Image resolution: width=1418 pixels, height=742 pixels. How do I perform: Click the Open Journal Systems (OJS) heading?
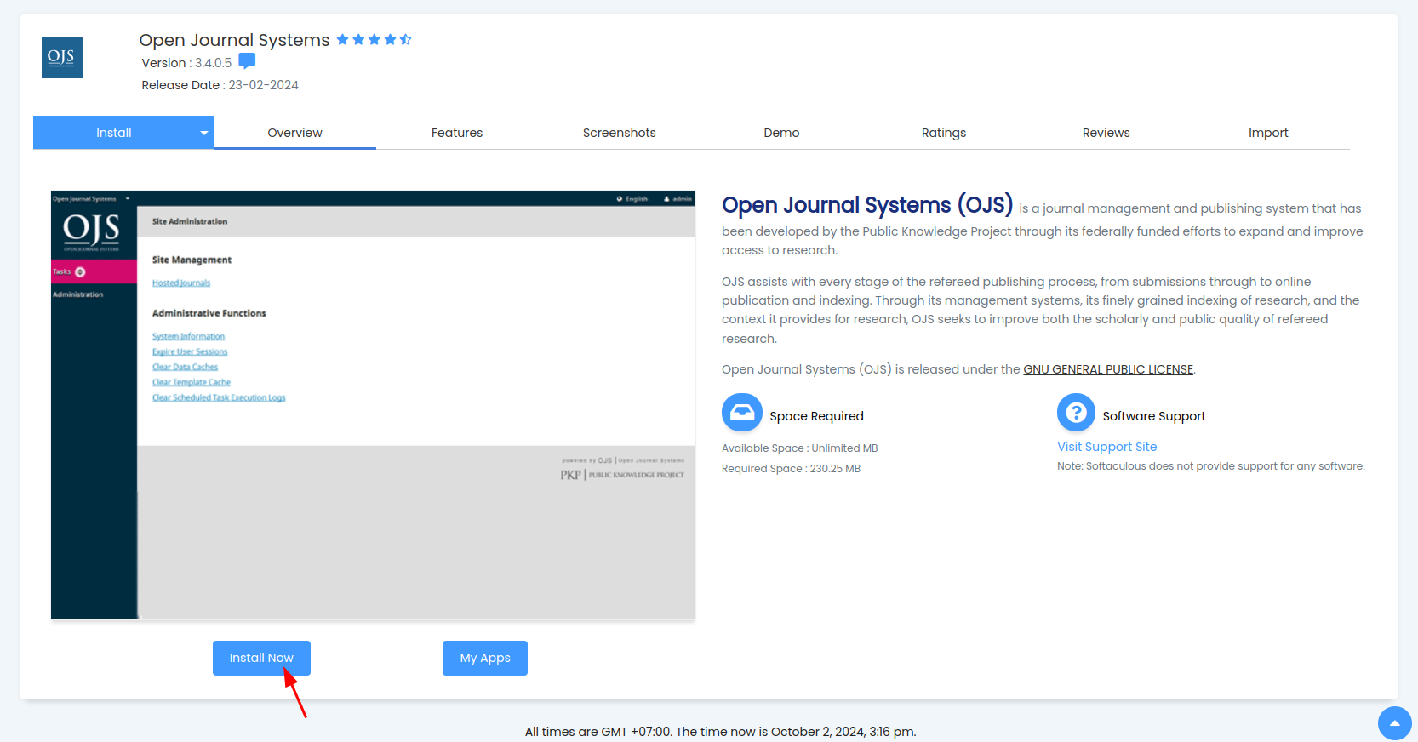tap(867, 205)
